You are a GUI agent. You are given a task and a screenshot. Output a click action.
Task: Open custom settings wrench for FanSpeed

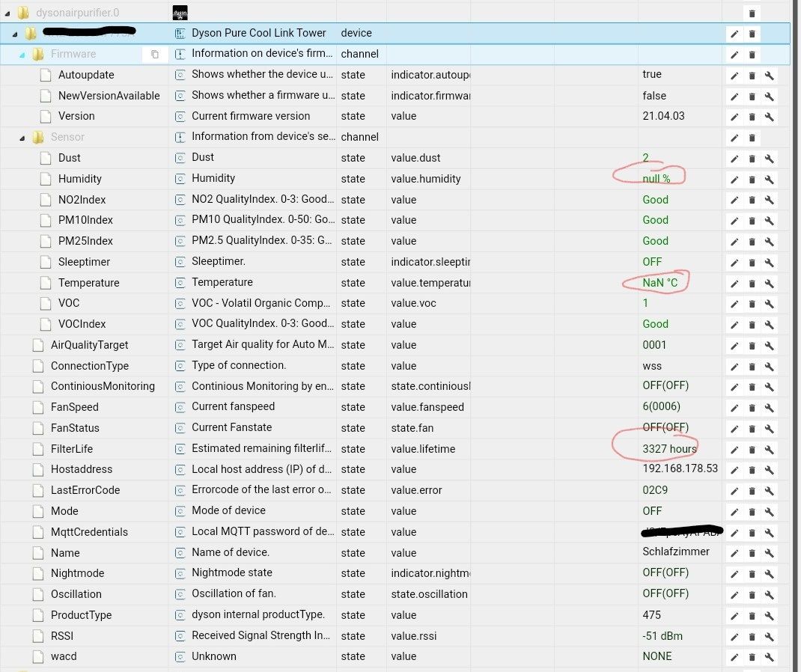[770, 408]
